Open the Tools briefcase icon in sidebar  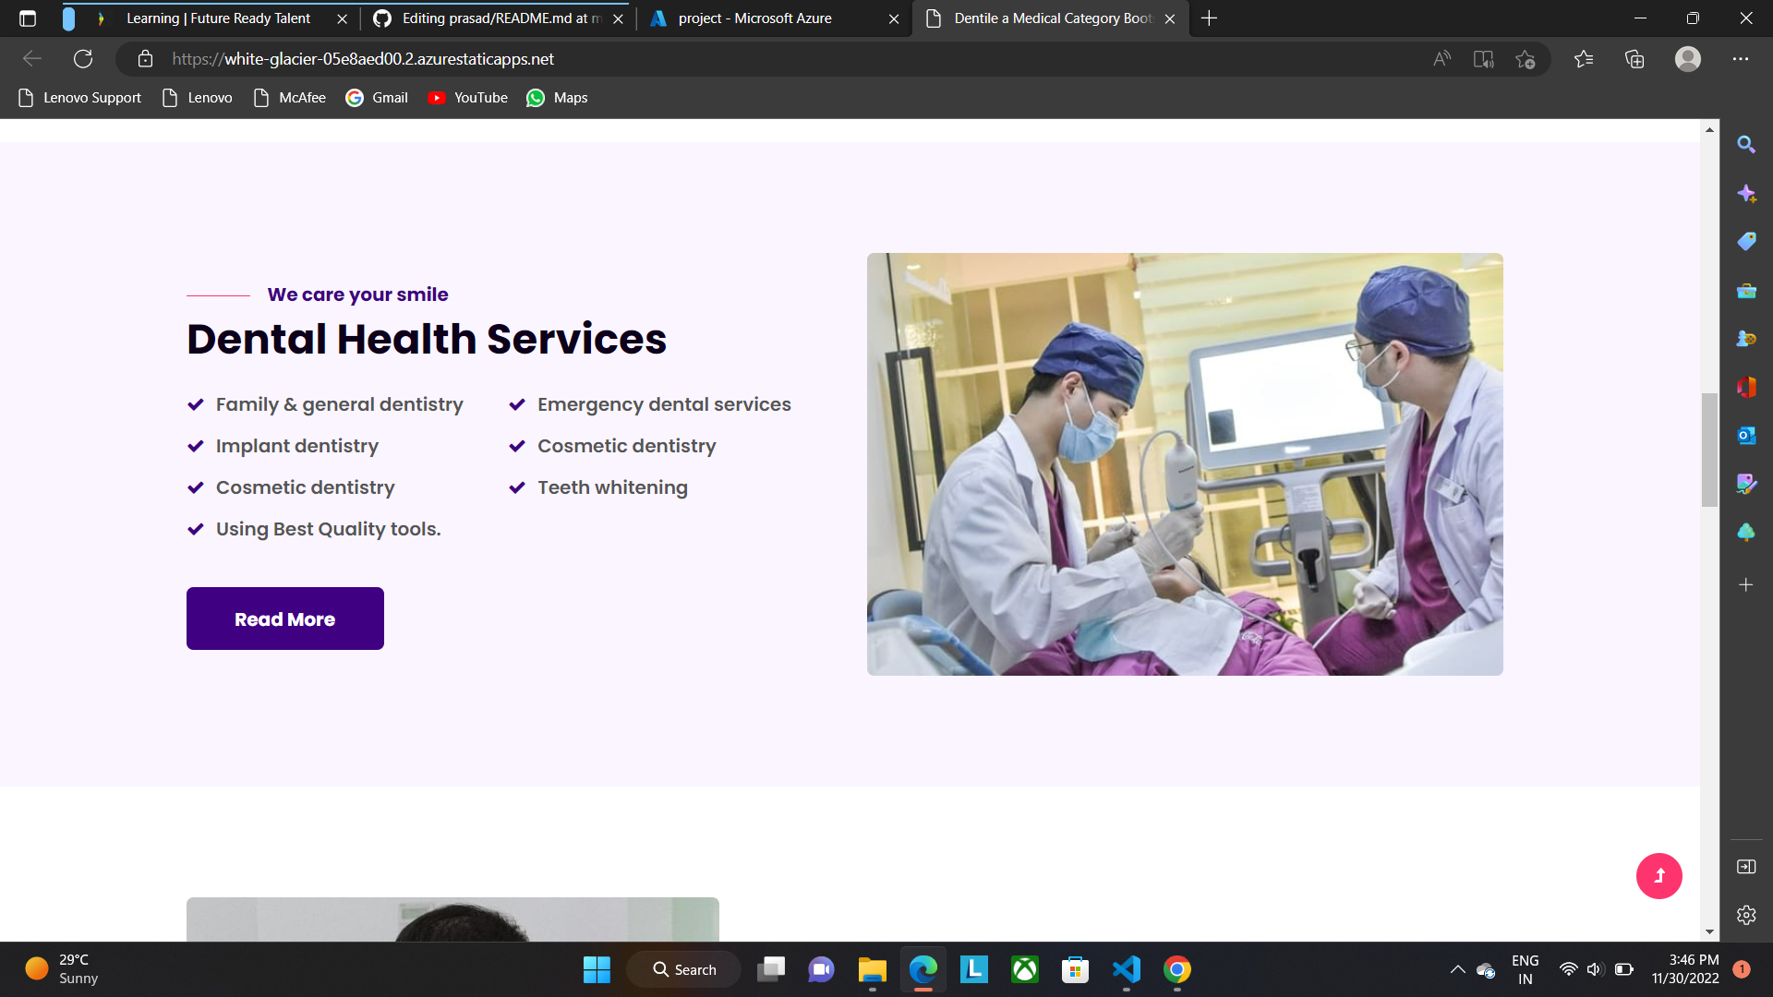(1746, 291)
